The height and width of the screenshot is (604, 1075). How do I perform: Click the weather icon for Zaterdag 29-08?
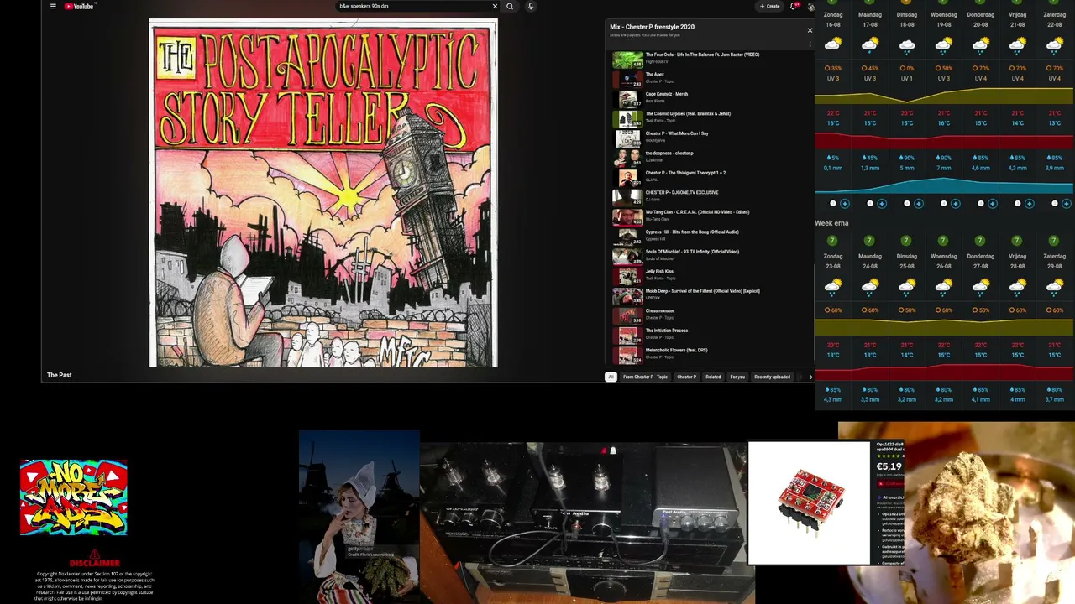click(x=1055, y=287)
